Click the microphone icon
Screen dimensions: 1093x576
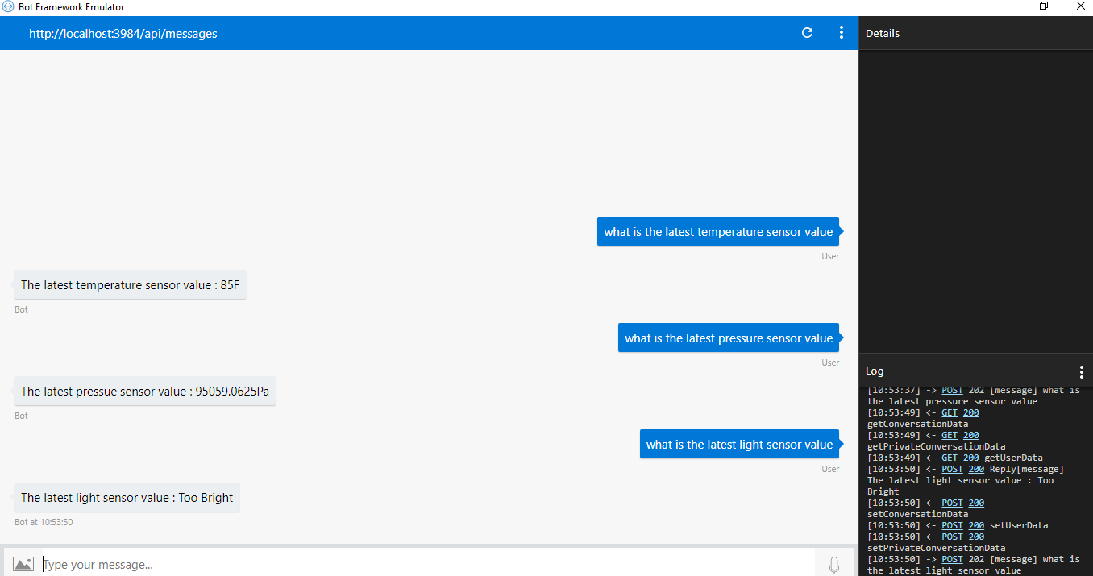834,565
